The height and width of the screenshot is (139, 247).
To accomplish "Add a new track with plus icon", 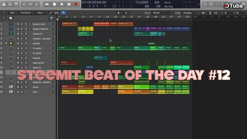I will [3, 18].
